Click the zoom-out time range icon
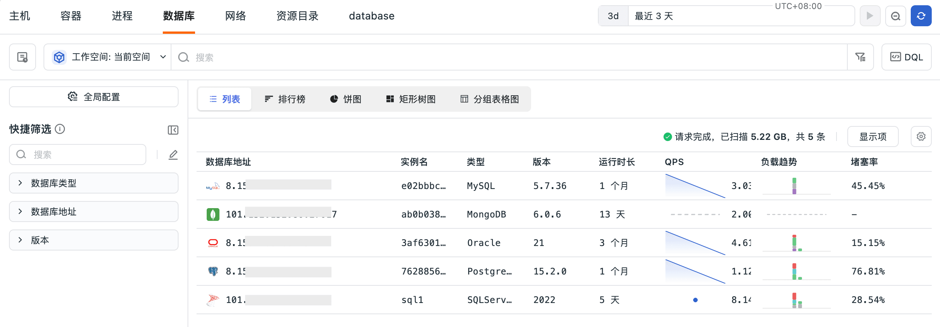Image resolution: width=940 pixels, height=327 pixels. 896,16
